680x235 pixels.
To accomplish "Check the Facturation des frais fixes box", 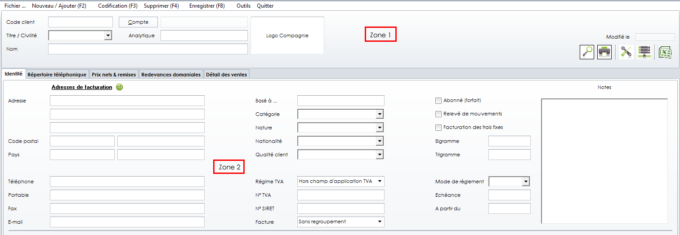I will point(438,128).
